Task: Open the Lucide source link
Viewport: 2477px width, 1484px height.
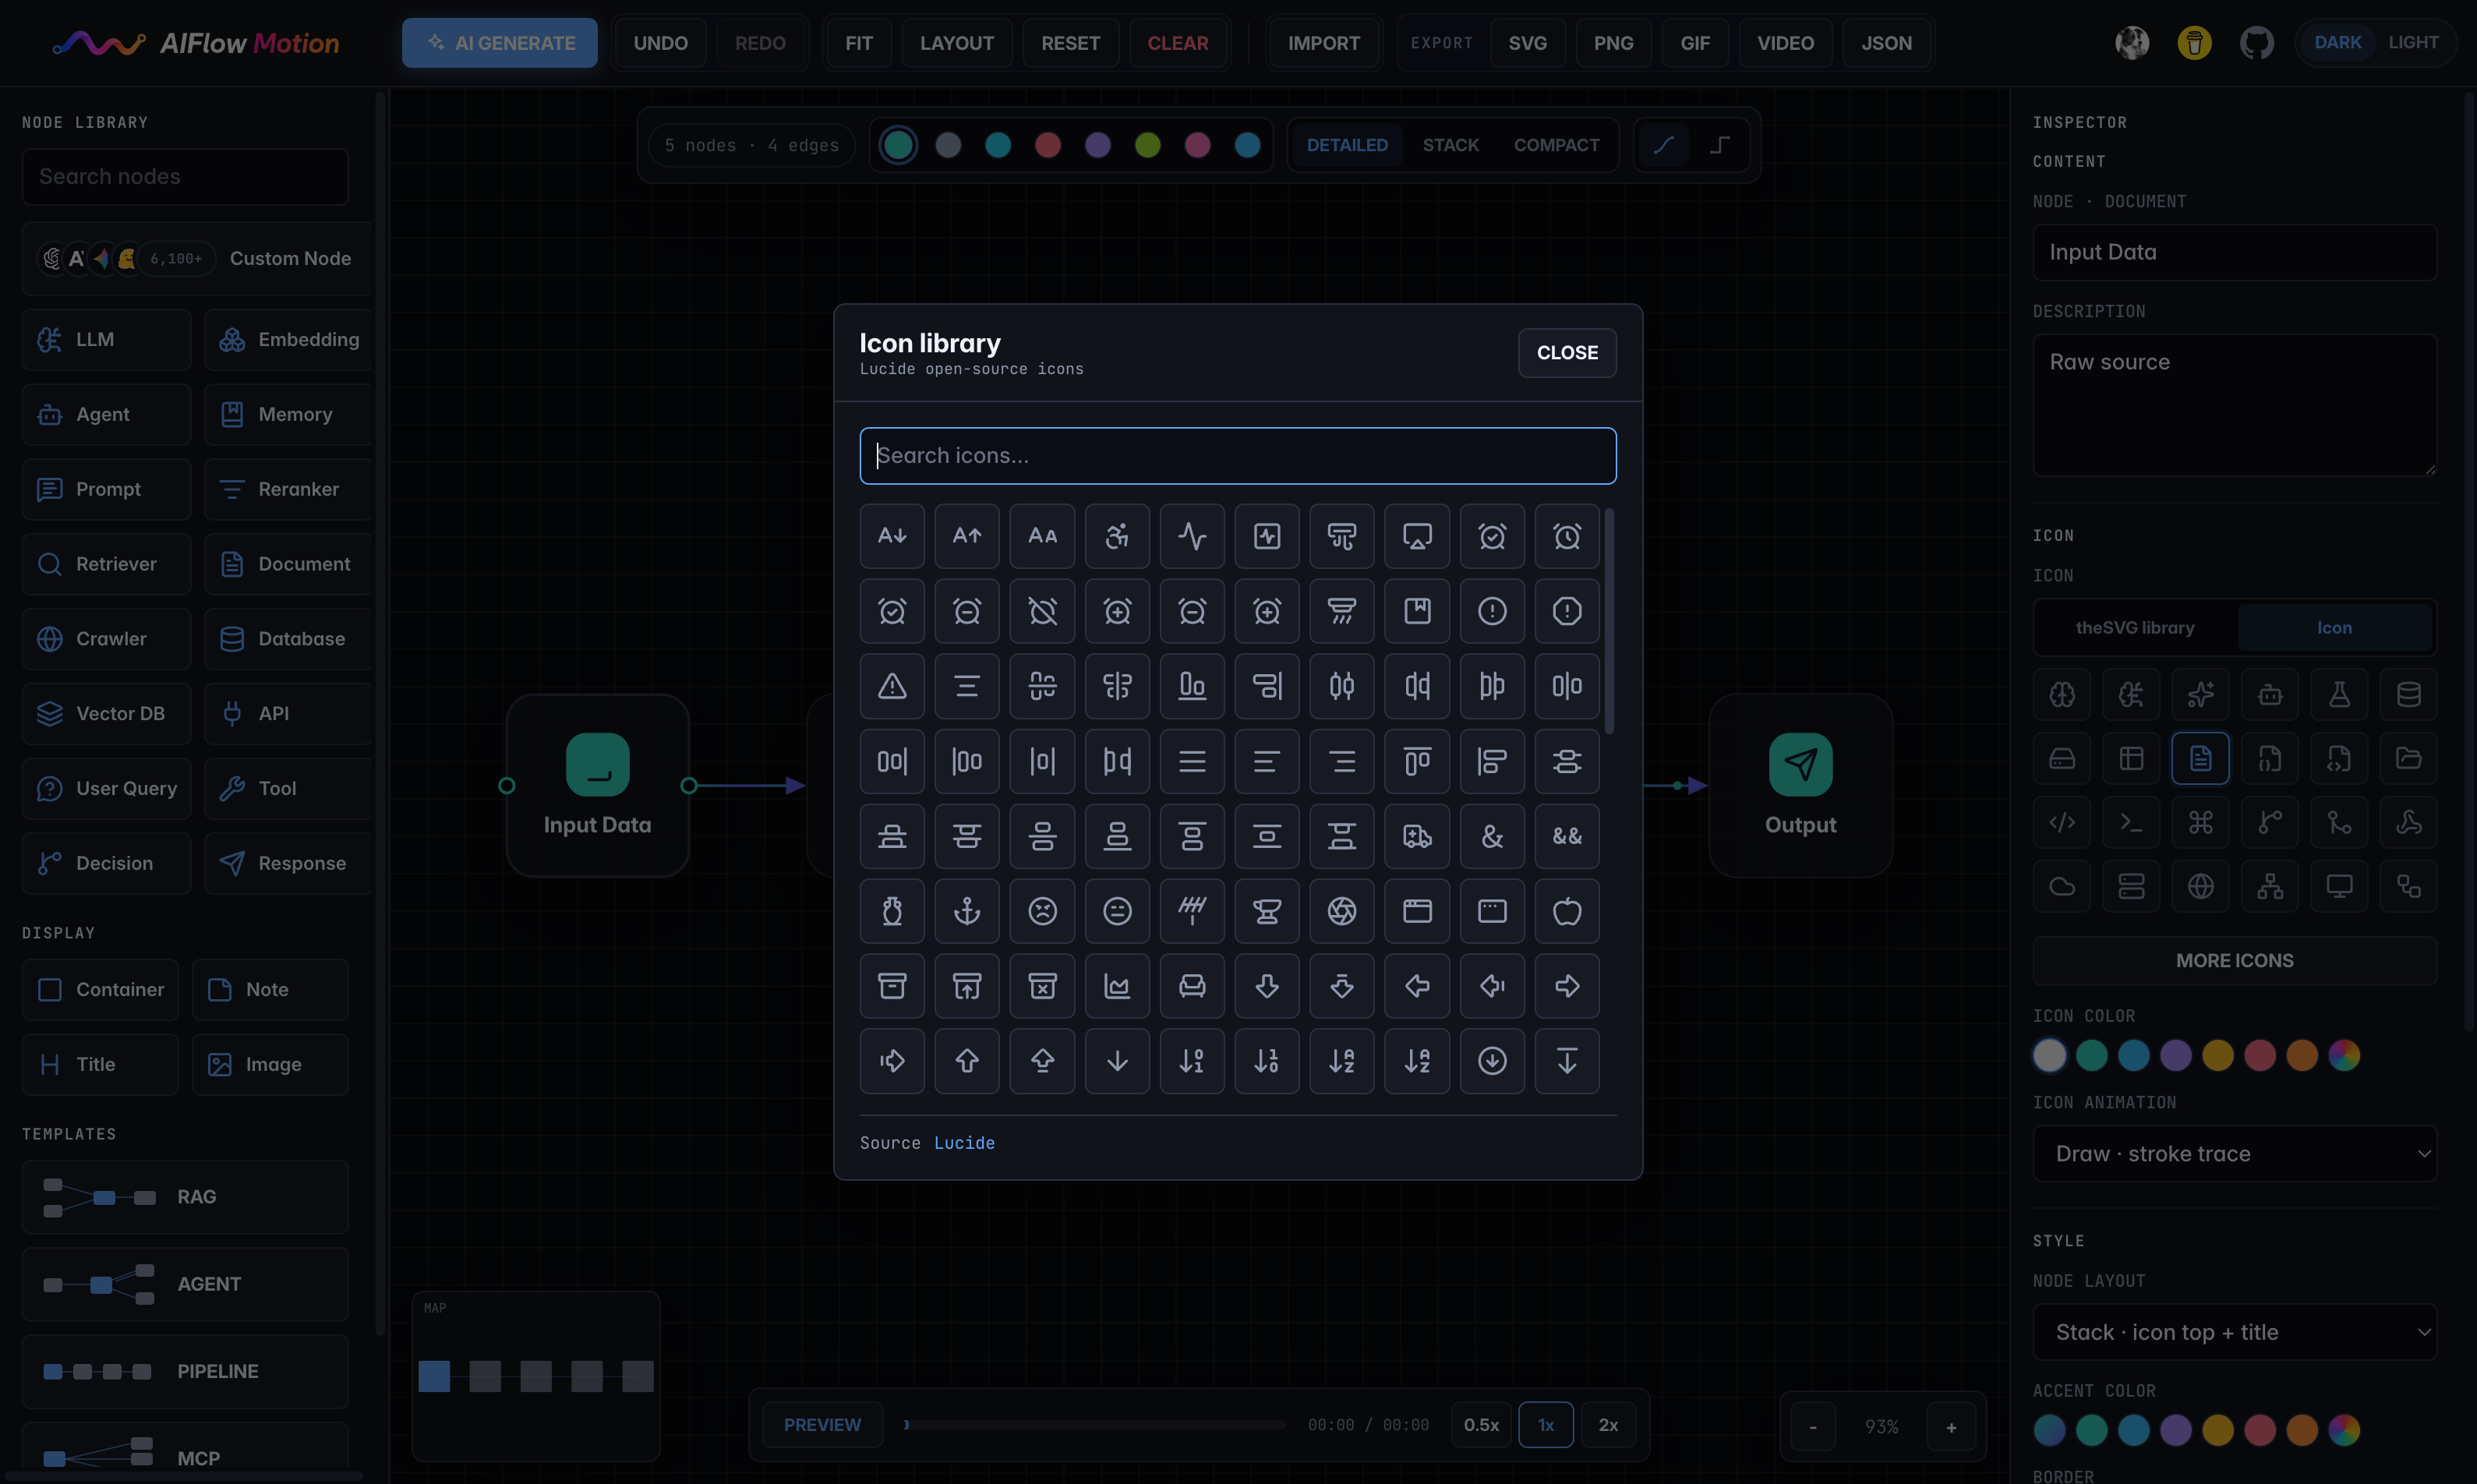Action: [964, 1142]
